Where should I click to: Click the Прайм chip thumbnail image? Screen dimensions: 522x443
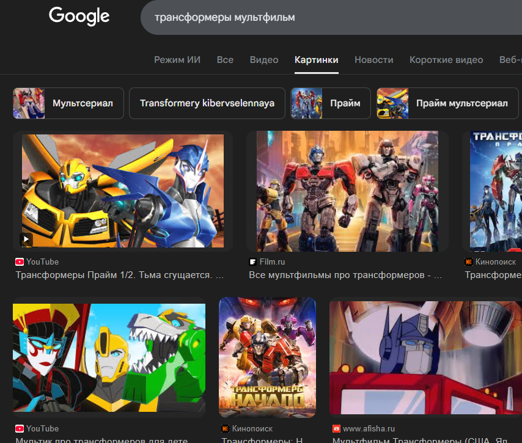tap(307, 103)
